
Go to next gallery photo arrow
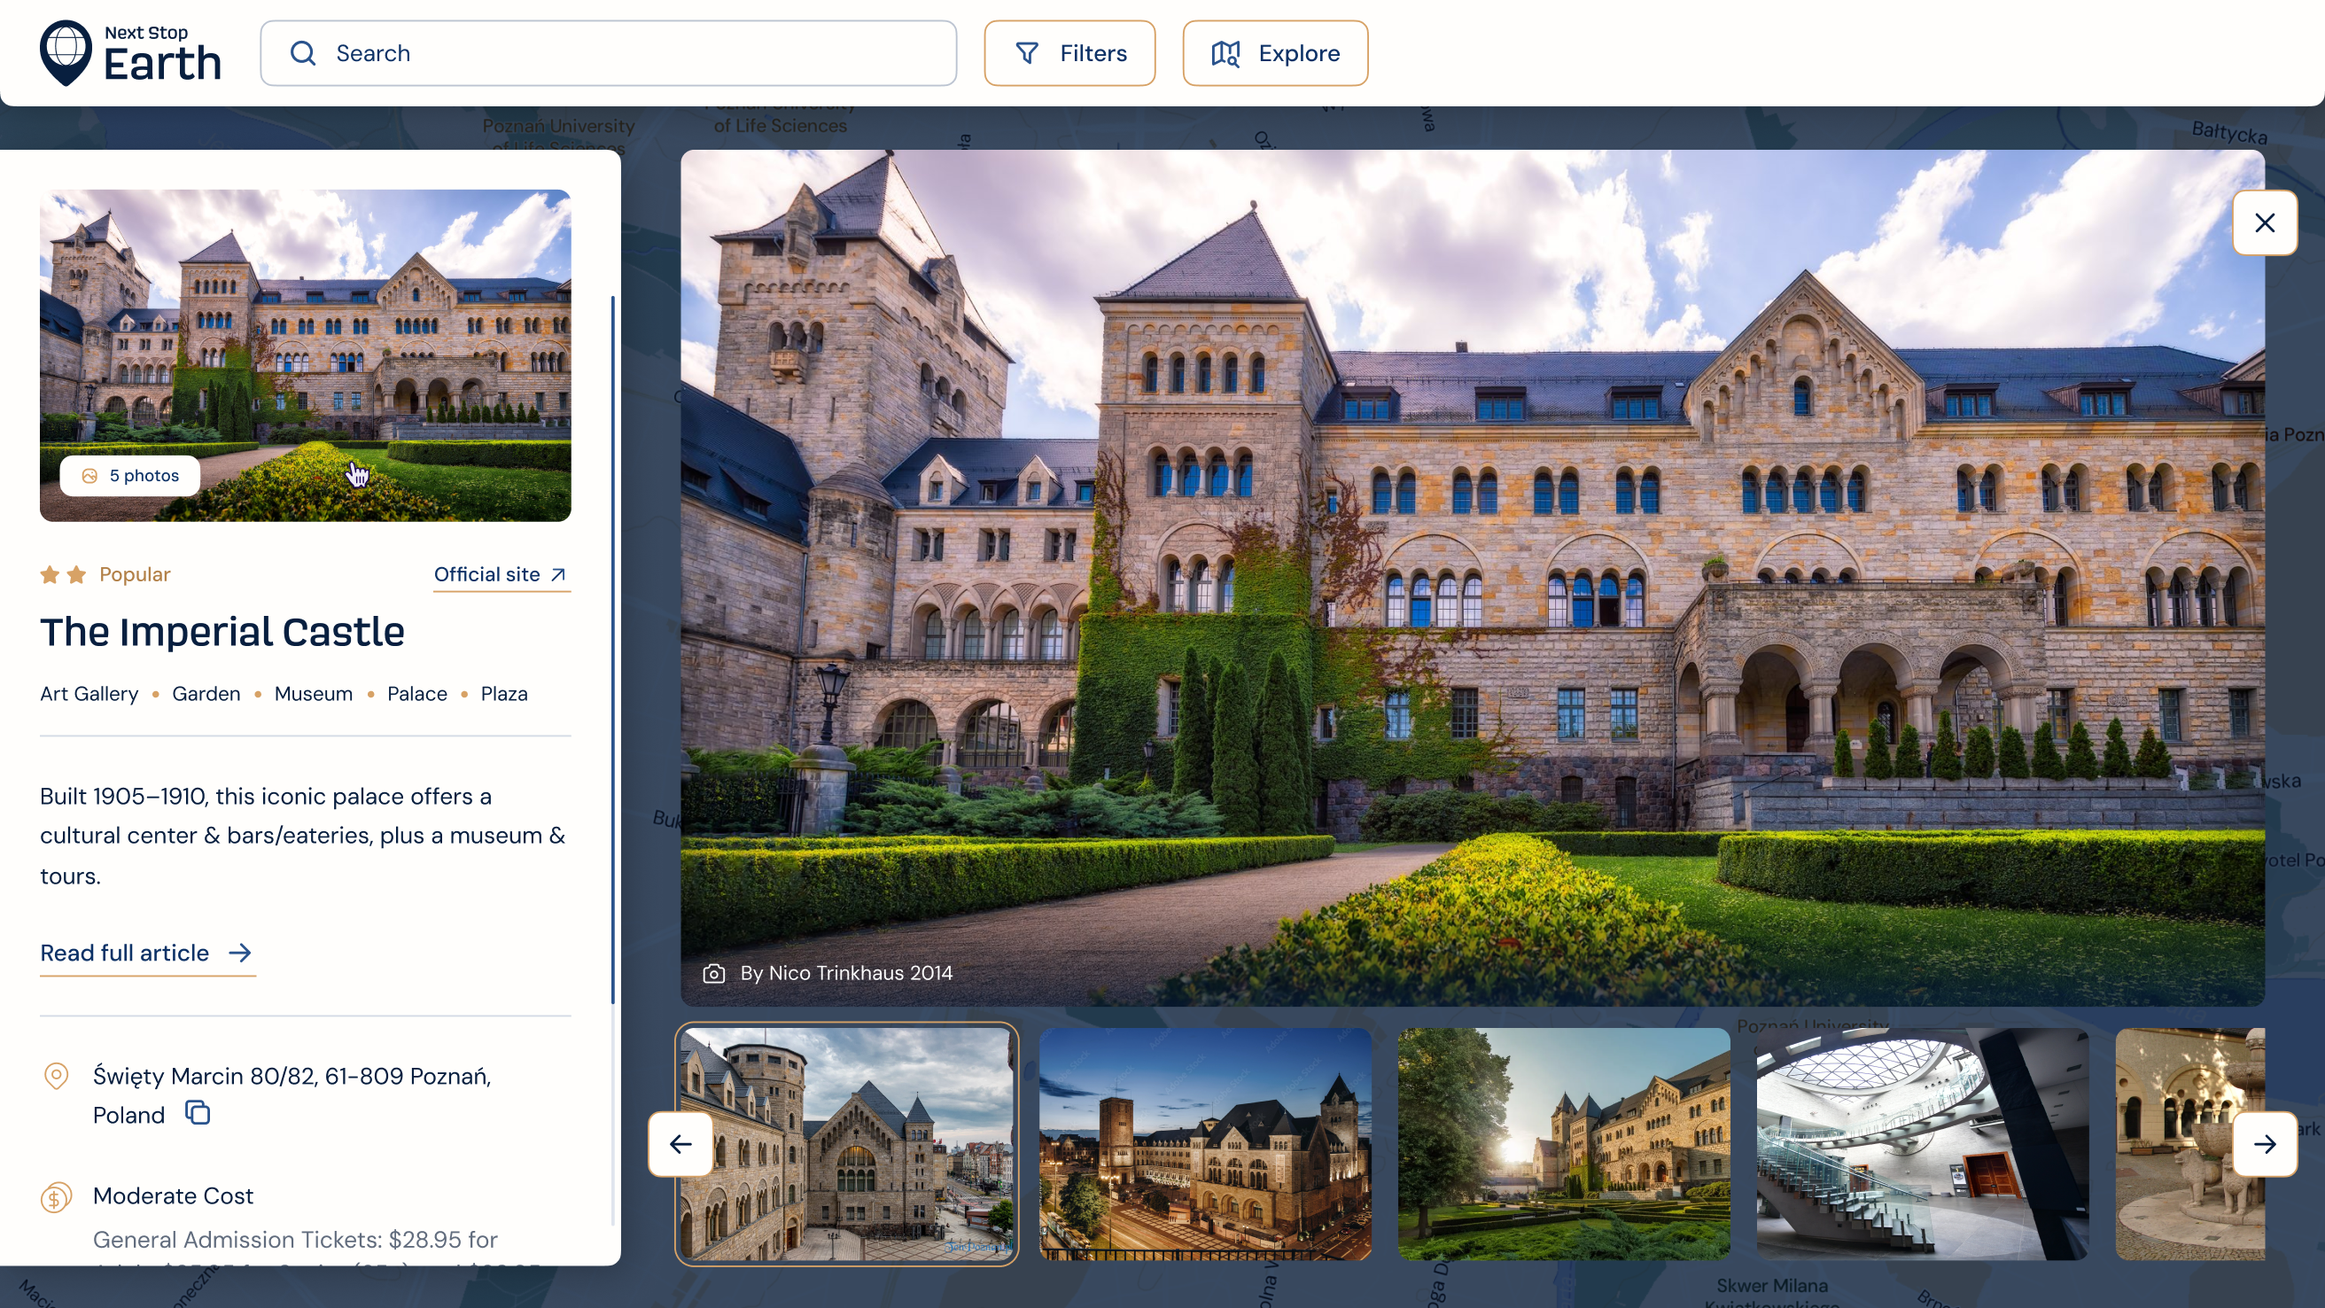tap(2265, 1144)
